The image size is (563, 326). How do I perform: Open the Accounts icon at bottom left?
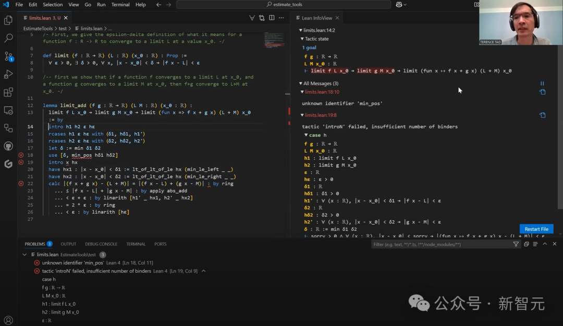pos(8,320)
